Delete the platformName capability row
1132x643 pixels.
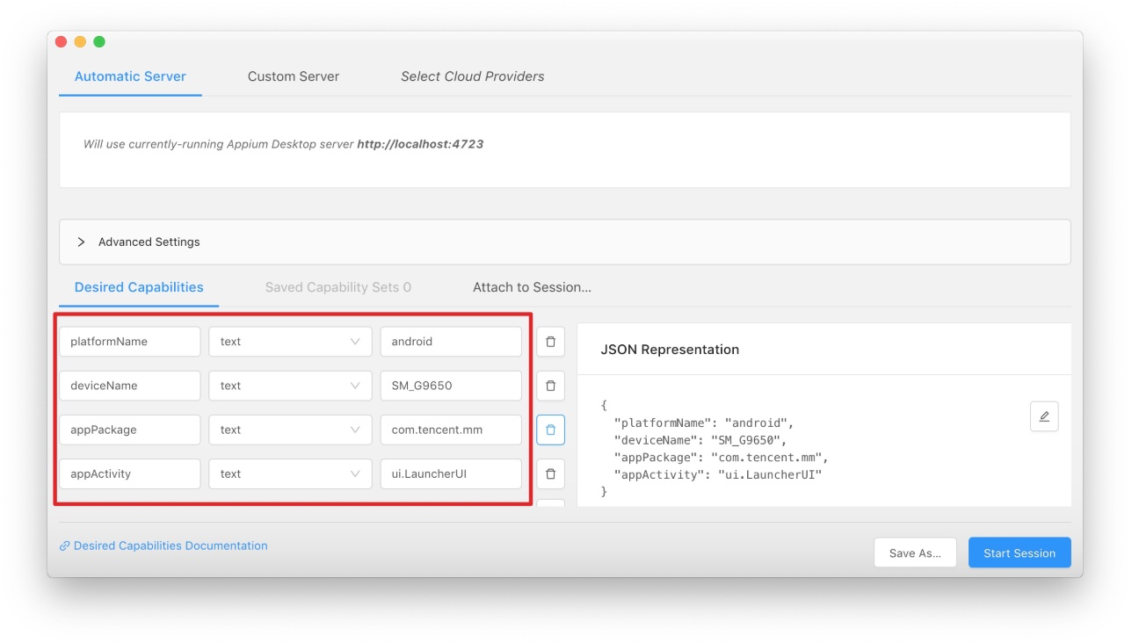click(550, 342)
